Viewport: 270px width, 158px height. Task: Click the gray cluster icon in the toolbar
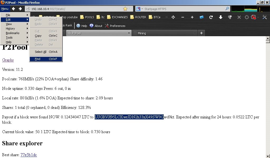tap(230, 17)
